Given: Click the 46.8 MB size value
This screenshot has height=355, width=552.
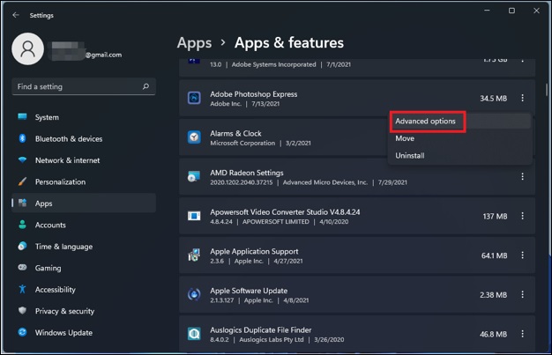Looking at the screenshot, I should [x=493, y=334].
